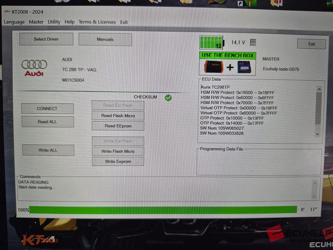The width and height of the screenshot is (333, 250).
Task: Click 'SW Num:10SW033826' line
Action: tap(222, 133)
